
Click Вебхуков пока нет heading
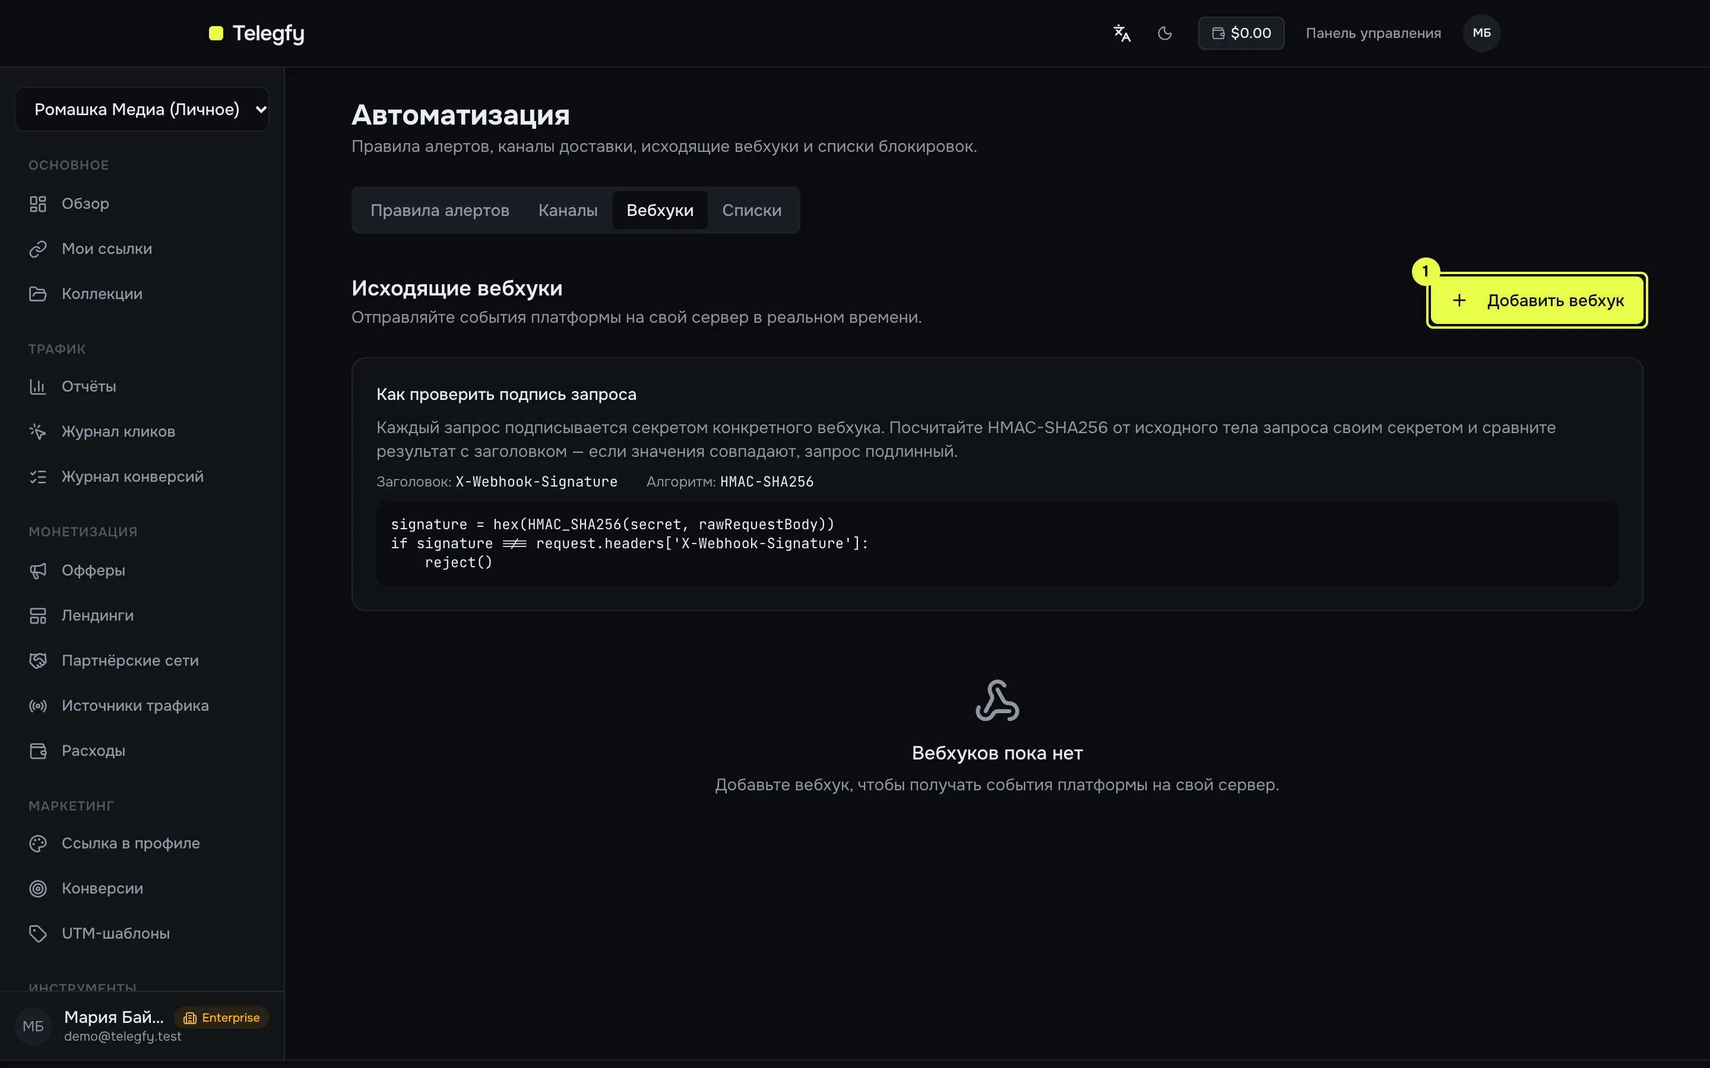point(997,753)
